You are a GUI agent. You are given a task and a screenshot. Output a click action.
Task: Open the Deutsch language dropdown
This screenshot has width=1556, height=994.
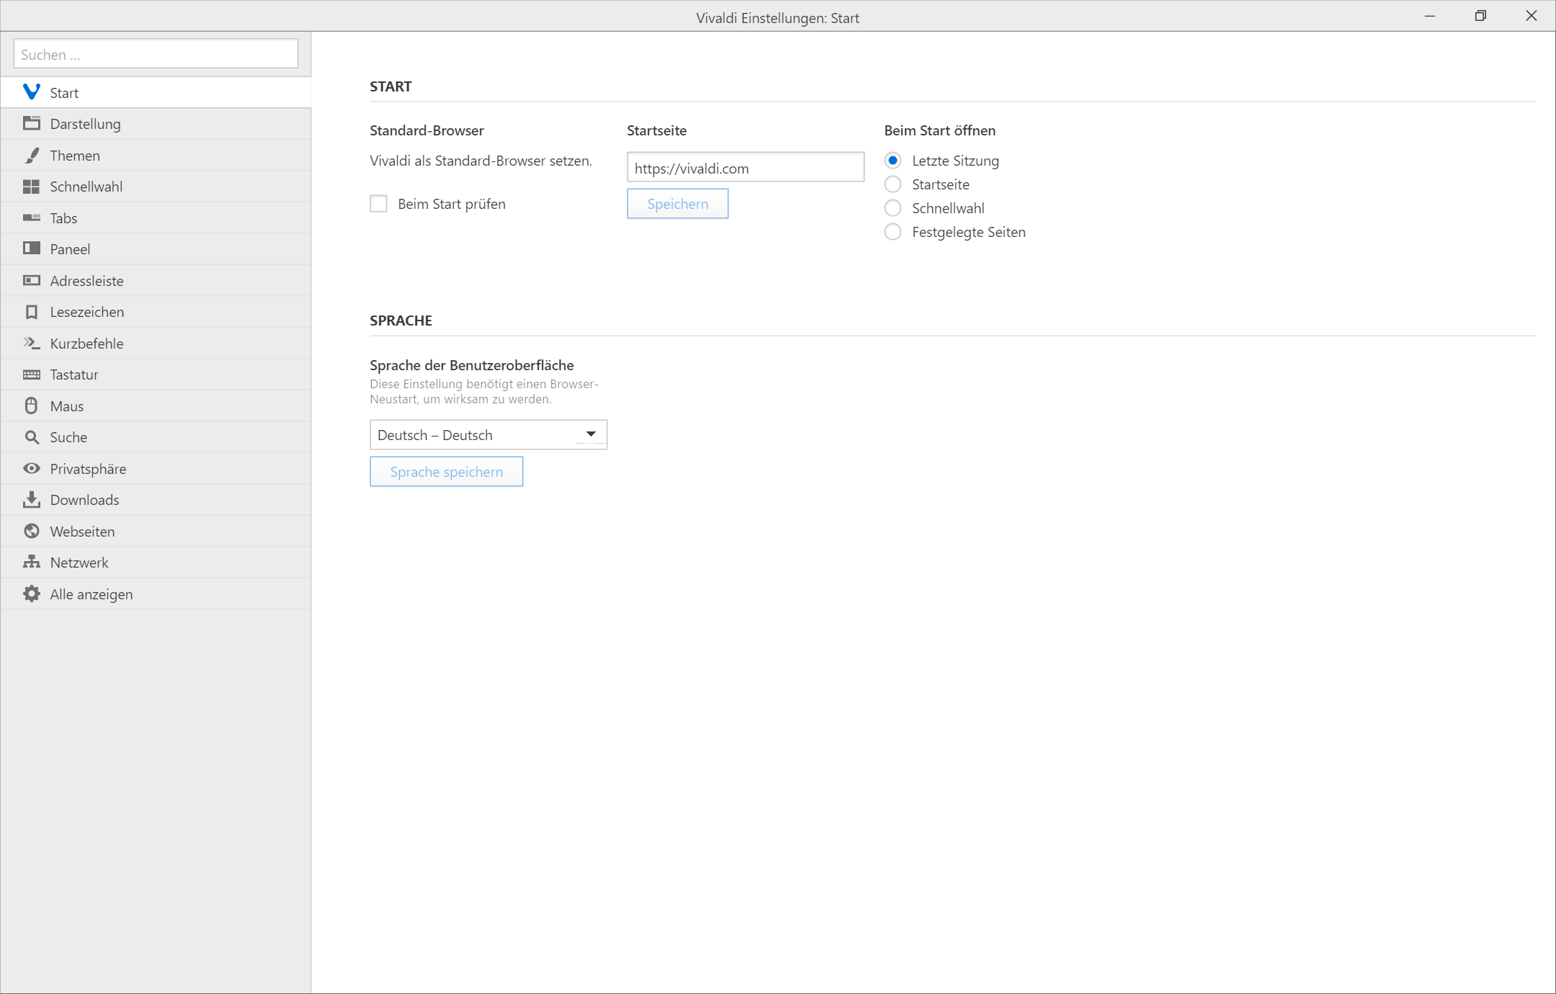pyautogui.click(x=488, y=435)
